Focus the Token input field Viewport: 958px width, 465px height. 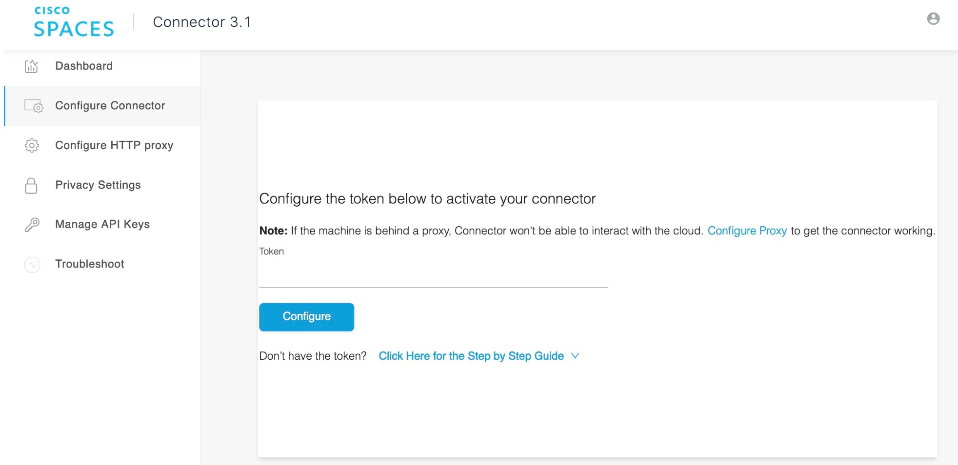point(433,277)
